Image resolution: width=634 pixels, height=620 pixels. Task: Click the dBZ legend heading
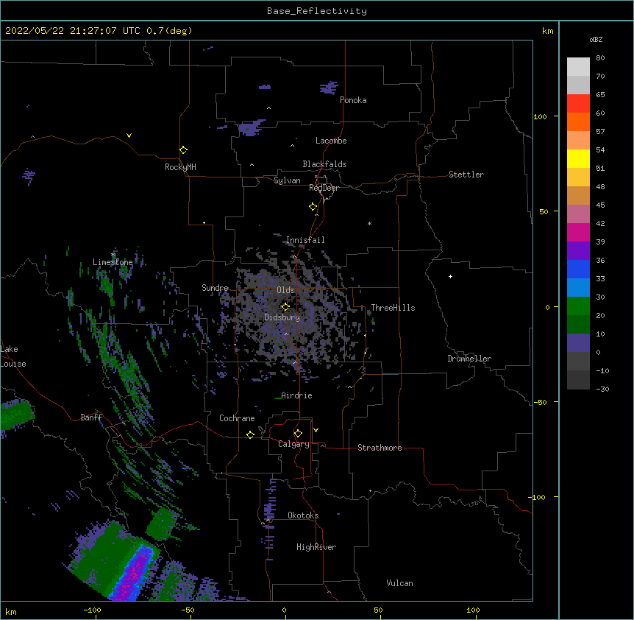point(596,39)
